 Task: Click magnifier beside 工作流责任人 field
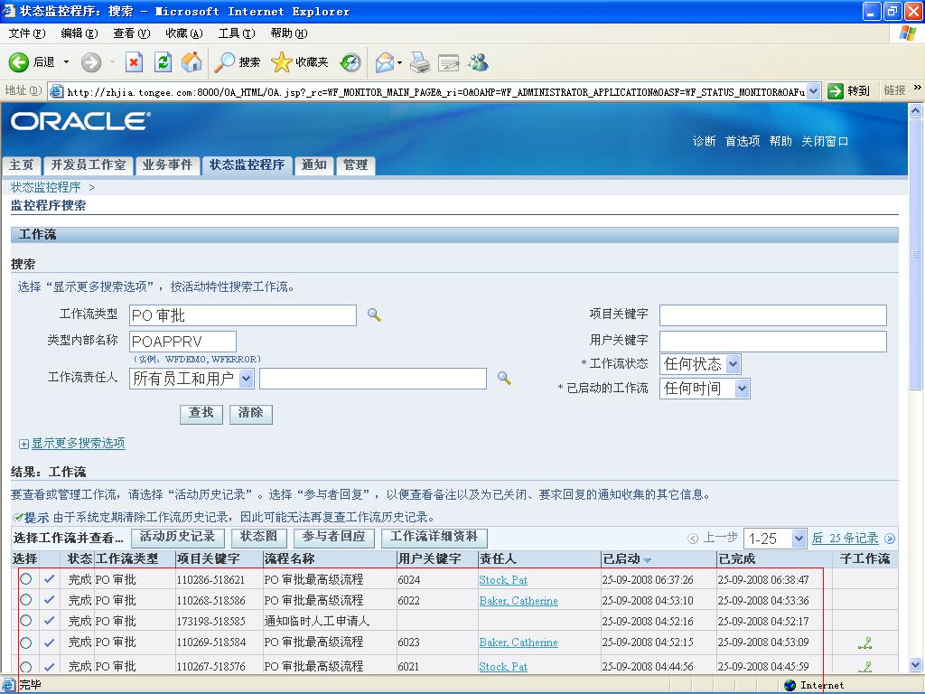click(504, 378)
